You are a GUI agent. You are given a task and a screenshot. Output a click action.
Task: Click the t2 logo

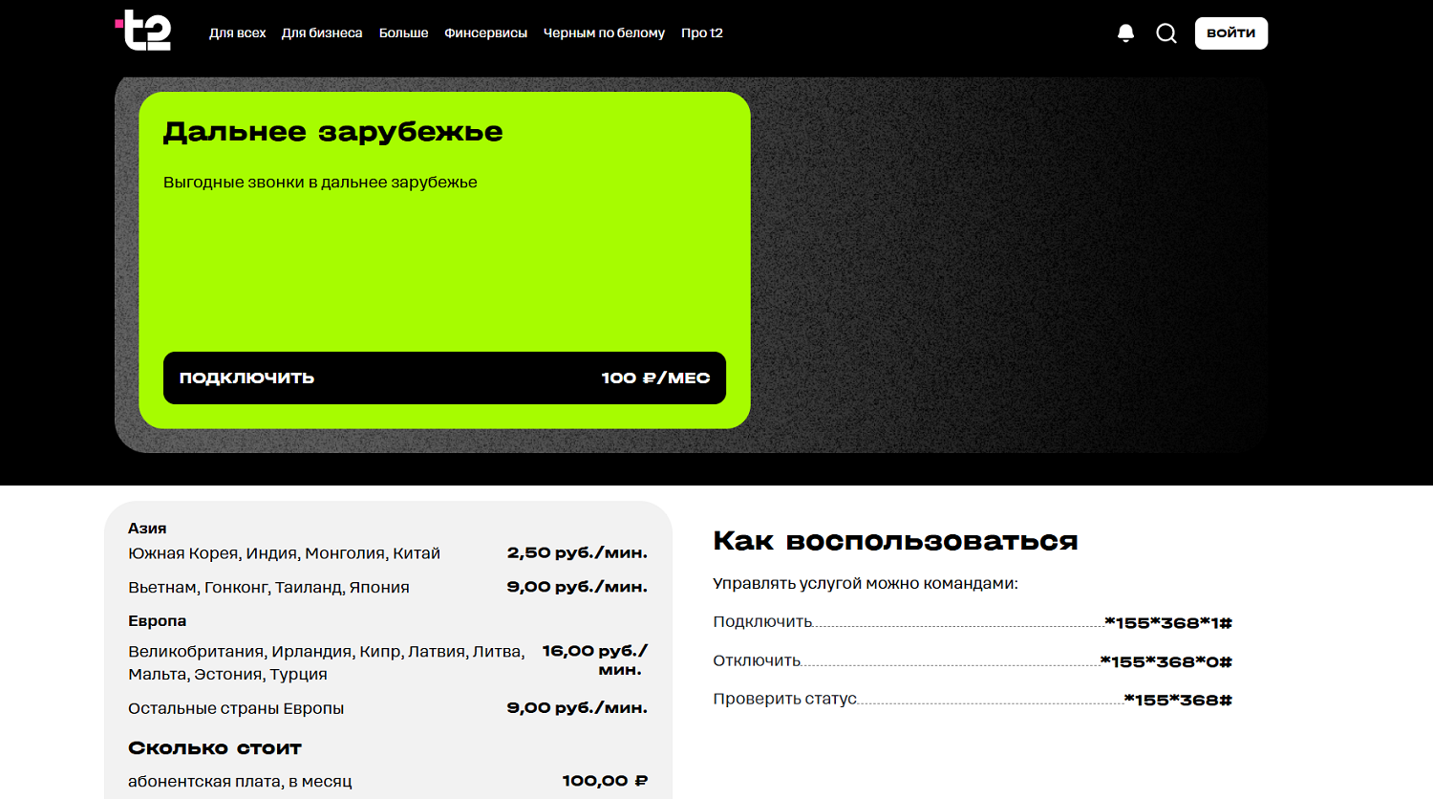[143, 31]
